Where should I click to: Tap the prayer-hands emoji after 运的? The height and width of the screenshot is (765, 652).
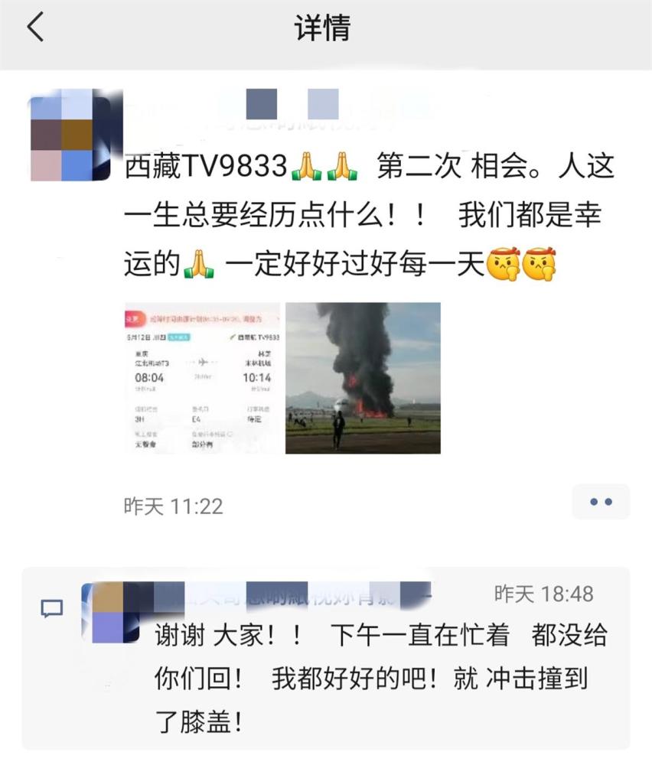pyautogui.click(x=199, y=263)
